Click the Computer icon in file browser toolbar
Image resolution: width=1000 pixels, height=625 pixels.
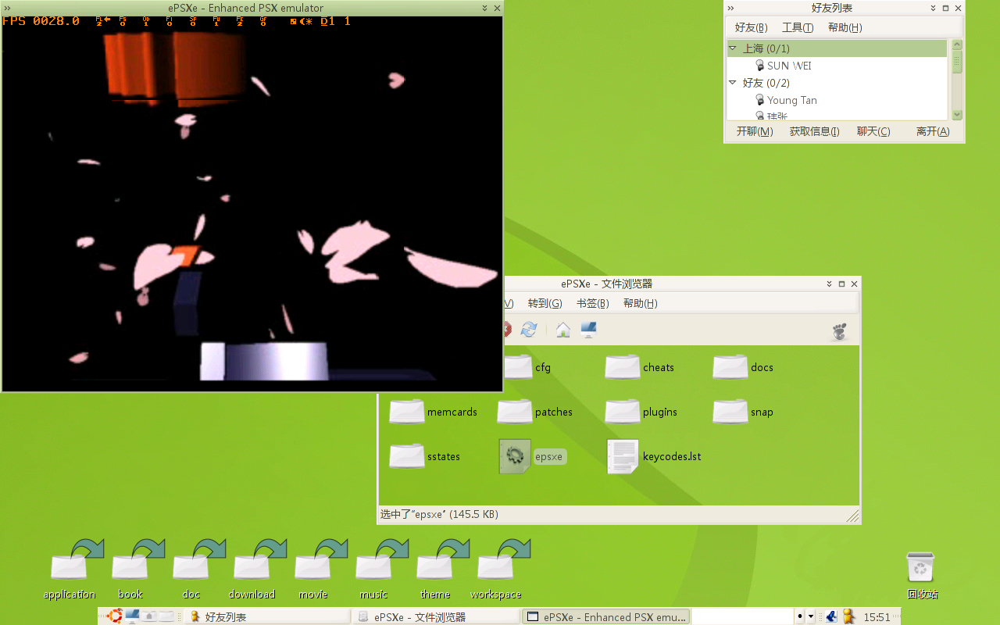click(x=588, y=330)
